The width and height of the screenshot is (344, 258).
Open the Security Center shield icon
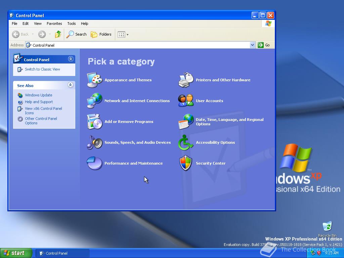pyautogui.click(x=185, y=163)
